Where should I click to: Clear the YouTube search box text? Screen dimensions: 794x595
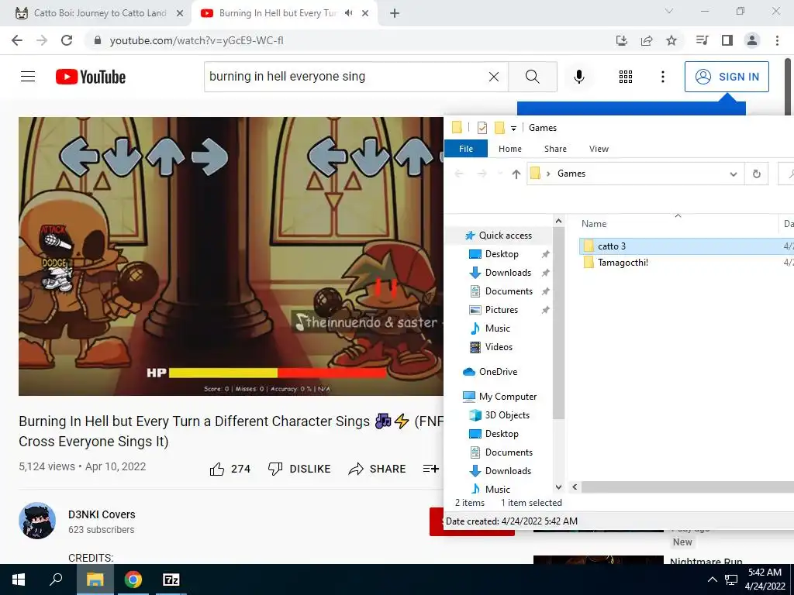click(x=494, y=77)
